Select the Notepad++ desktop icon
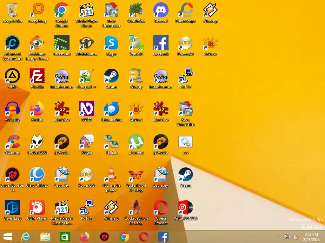The image size is (325, 243). [x=86, y=79]
